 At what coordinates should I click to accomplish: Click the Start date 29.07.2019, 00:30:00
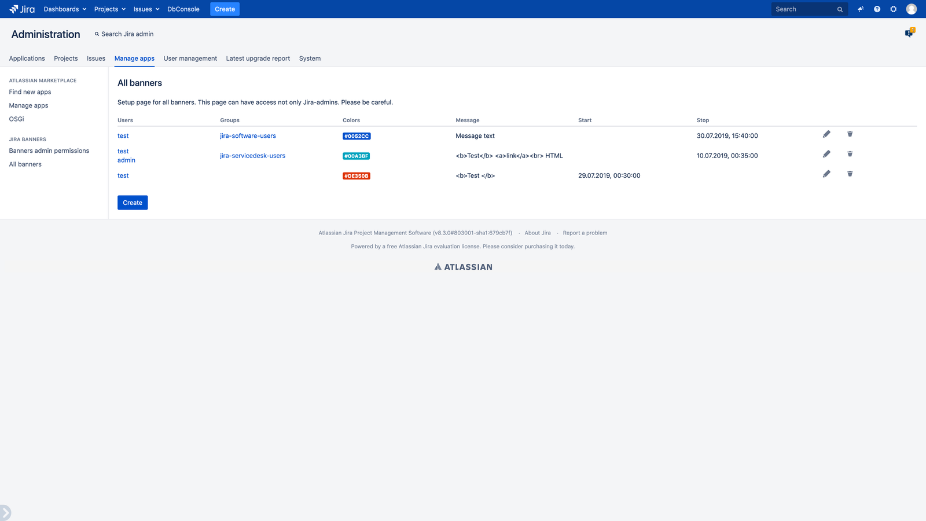pyautogui.click(x=609, y=176)
